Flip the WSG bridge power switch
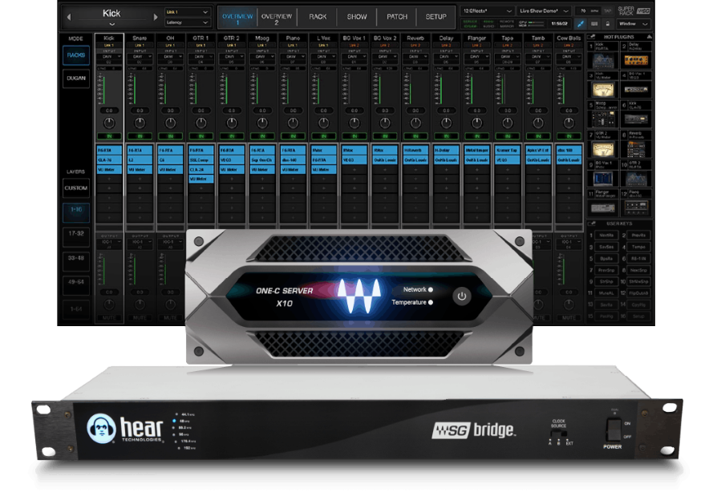The width and height of the screenshot is (717, 492). tap(614, 429)
